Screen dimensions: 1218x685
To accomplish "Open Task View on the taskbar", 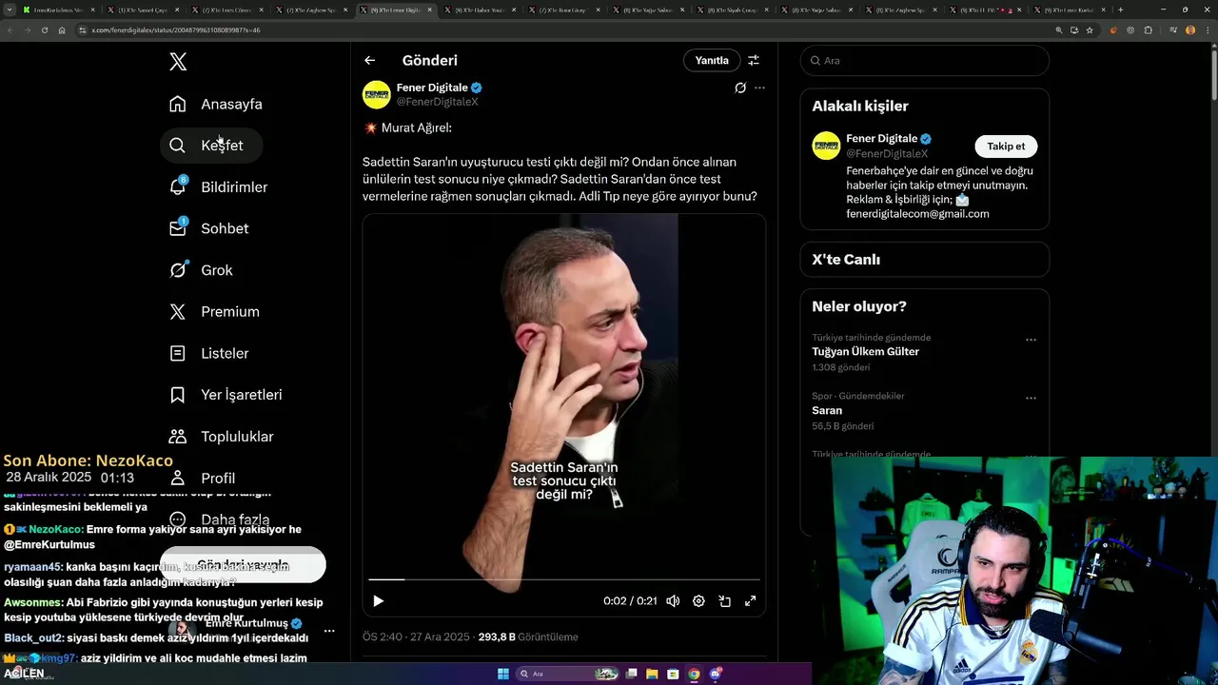I will pos(632,674).
